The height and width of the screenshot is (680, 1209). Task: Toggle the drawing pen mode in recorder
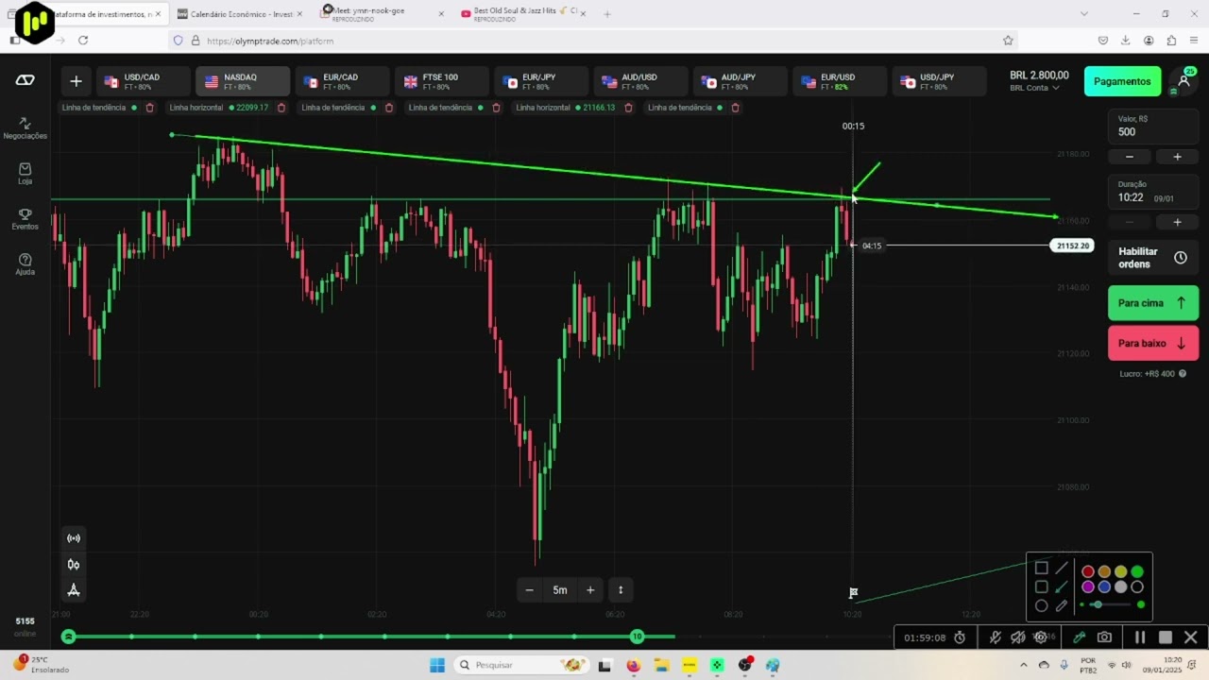tap(1079, 637)
